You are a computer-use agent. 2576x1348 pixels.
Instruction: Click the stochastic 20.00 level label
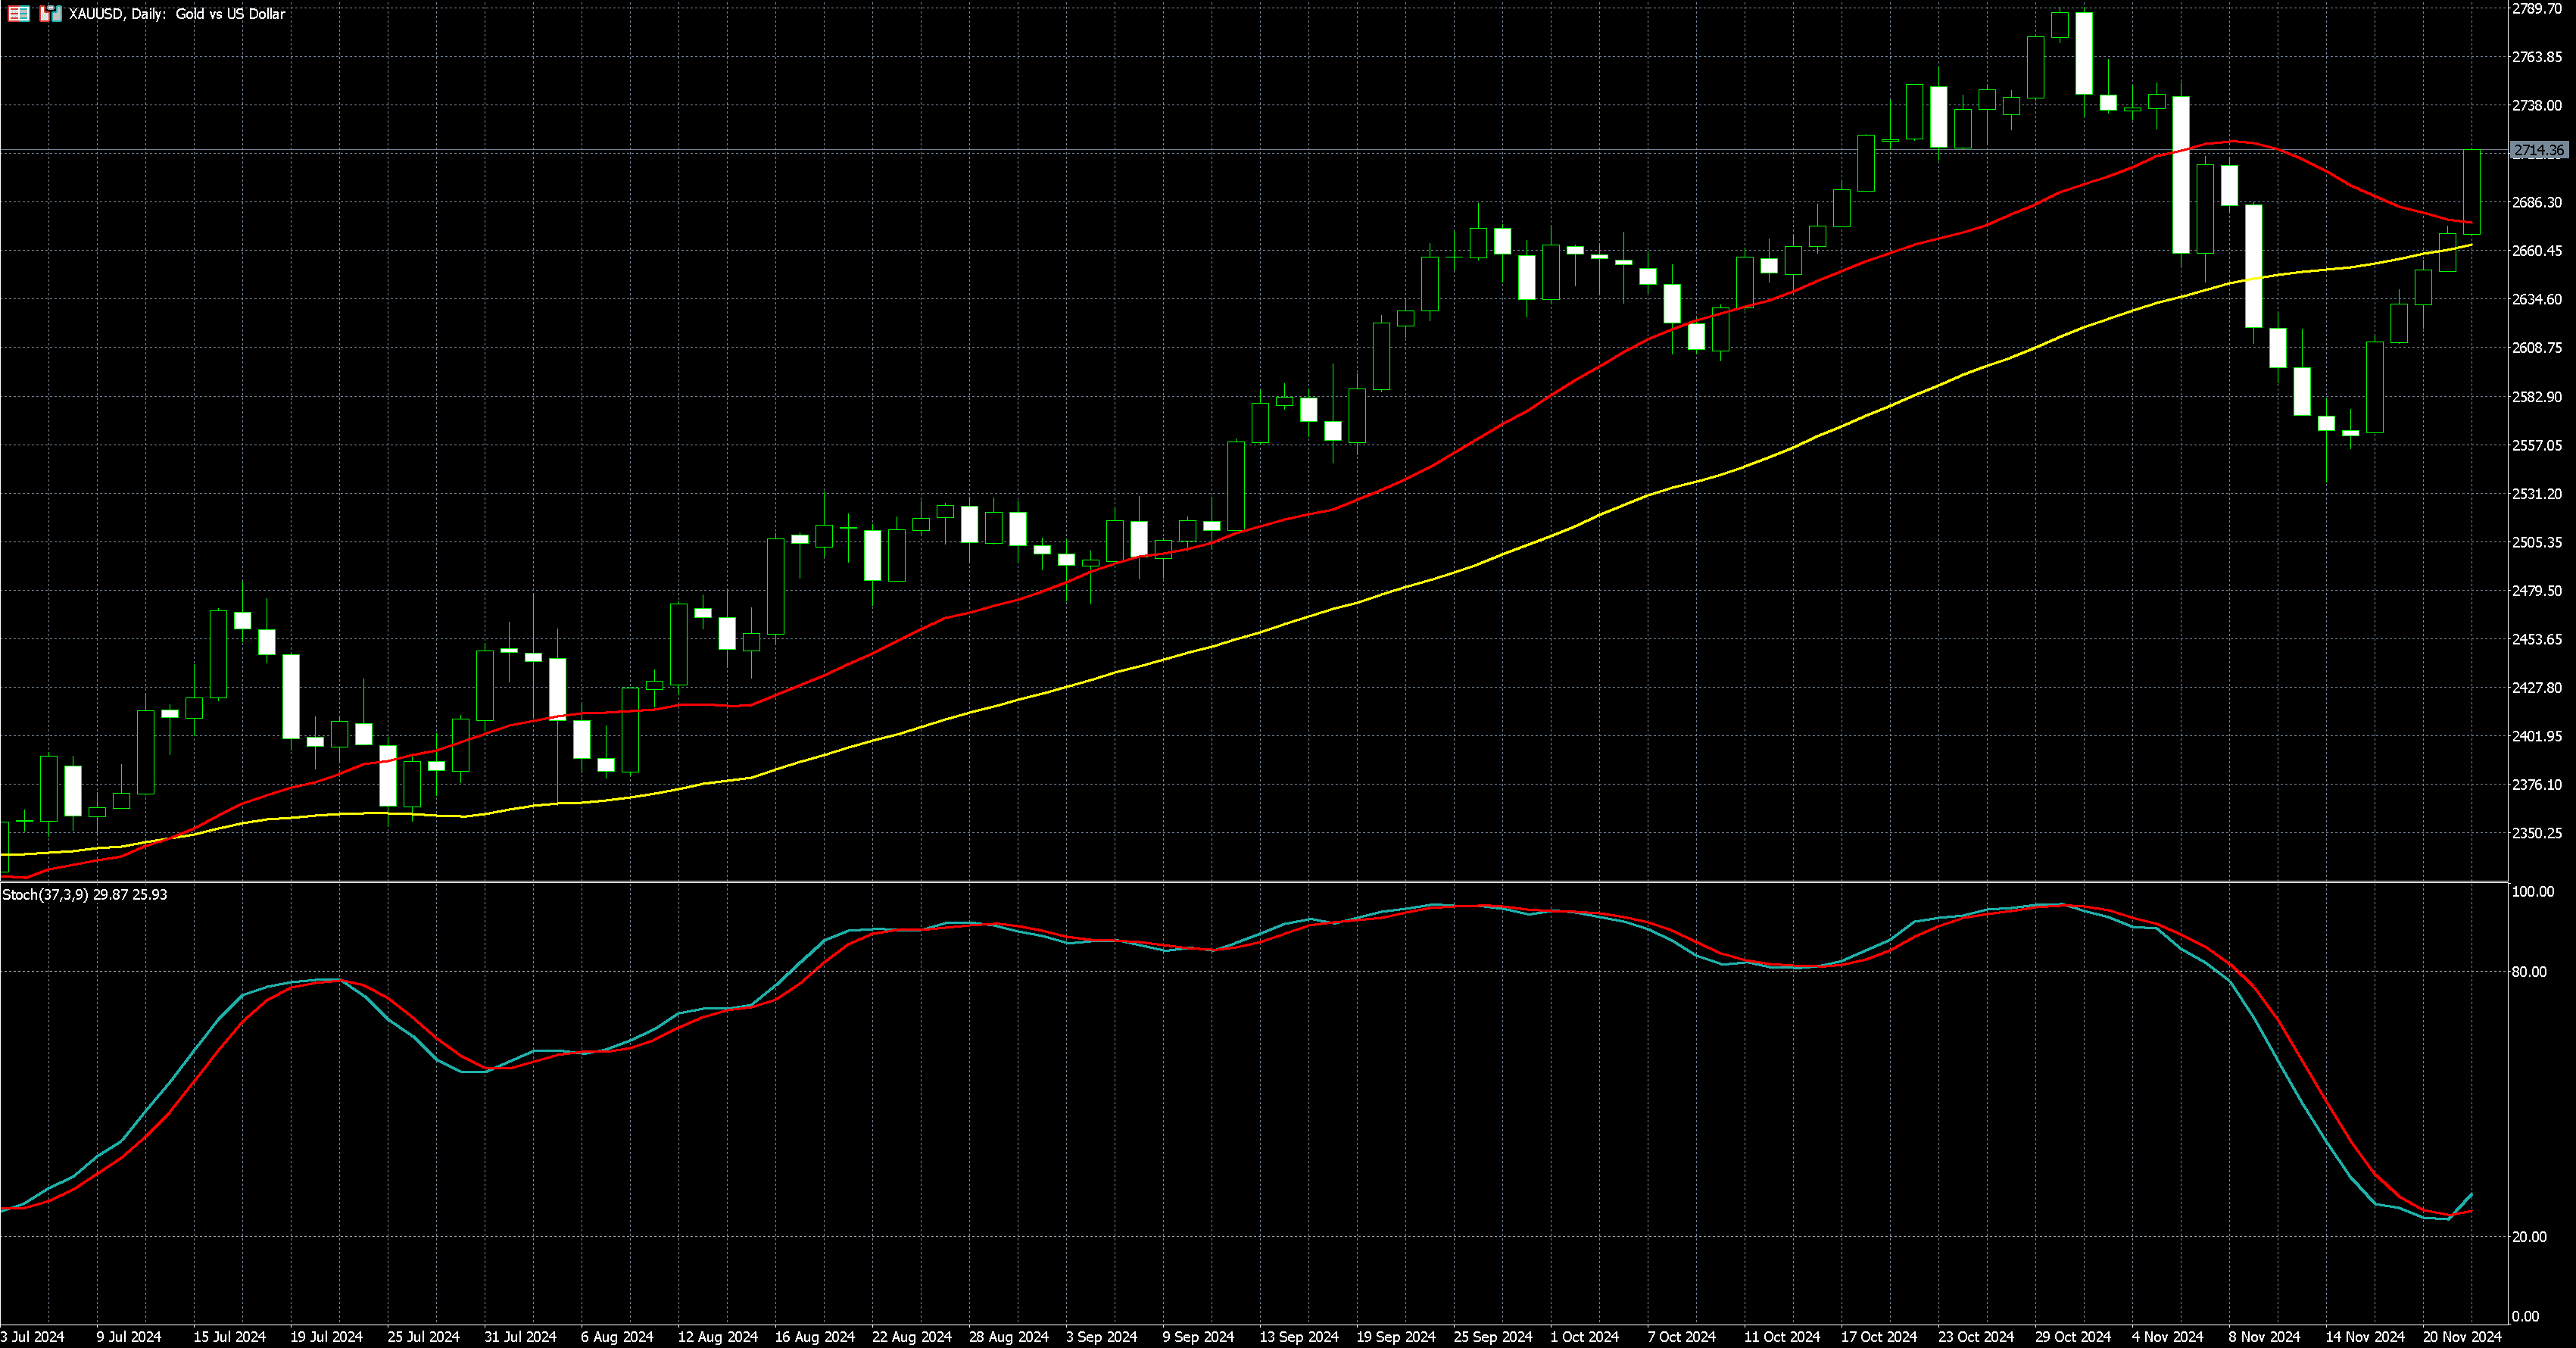(x=2529, y=1237)
